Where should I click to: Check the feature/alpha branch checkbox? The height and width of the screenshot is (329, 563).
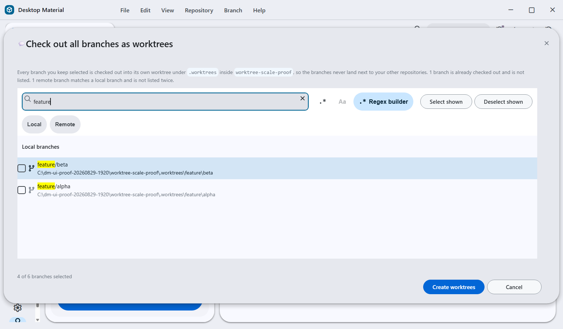click(x=22, y=190)
